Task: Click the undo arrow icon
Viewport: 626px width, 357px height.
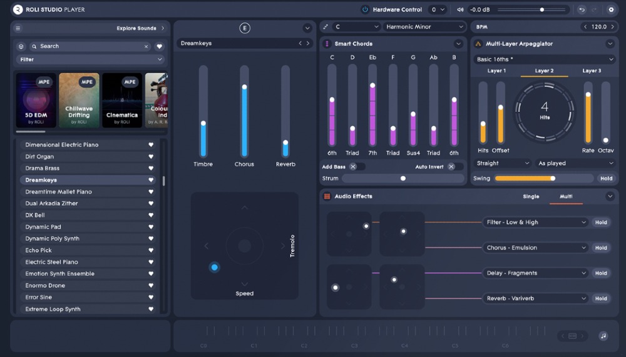Action: (x=582, y=9)
